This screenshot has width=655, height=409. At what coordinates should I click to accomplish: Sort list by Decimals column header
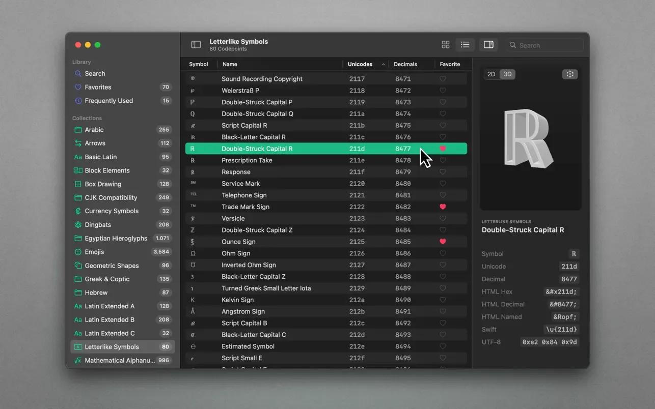coord(405,64)
